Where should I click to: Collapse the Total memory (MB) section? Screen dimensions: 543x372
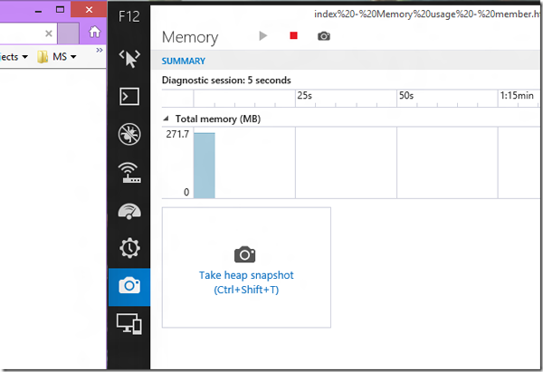(166, 119)
